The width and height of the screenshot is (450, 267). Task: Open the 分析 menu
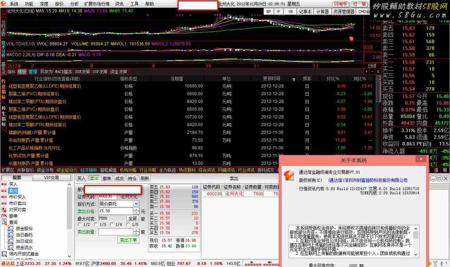point(75,4)
